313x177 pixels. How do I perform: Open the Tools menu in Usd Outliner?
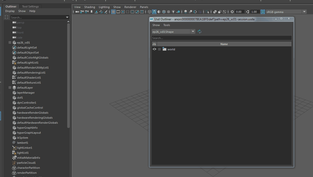(167, 25)
